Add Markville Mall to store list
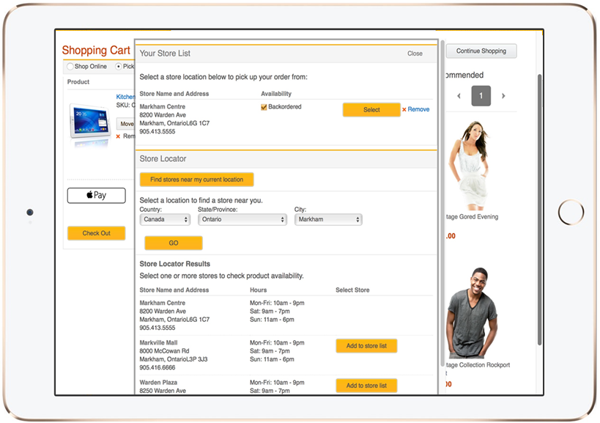600x423 pixels. pyautogui.click(x=366, y=345)
